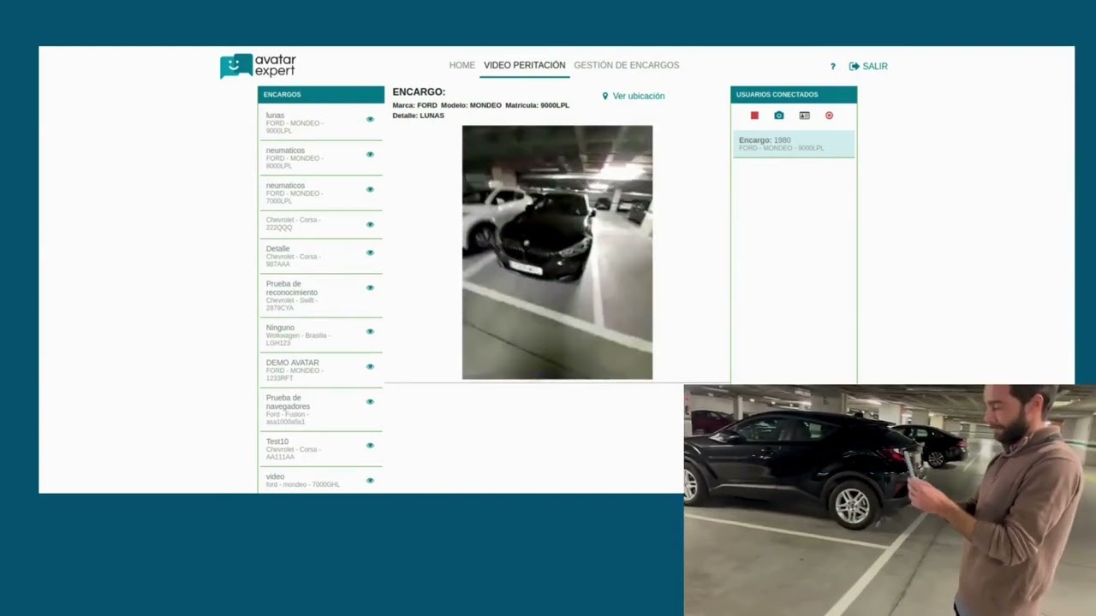This screenshot has height=616, width=1096.
Task: Toggle eye icon for Ninguno Brasilia
Action: pos(370,331)
